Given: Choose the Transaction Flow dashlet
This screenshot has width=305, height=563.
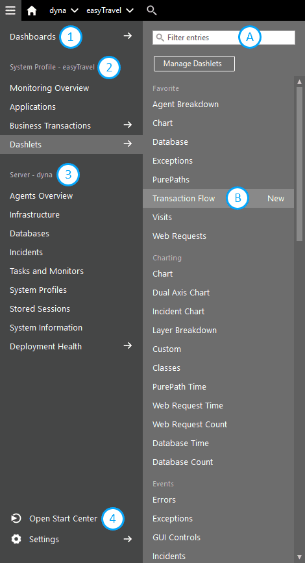Looking at the screenshot, I should [x=184, y=199].
